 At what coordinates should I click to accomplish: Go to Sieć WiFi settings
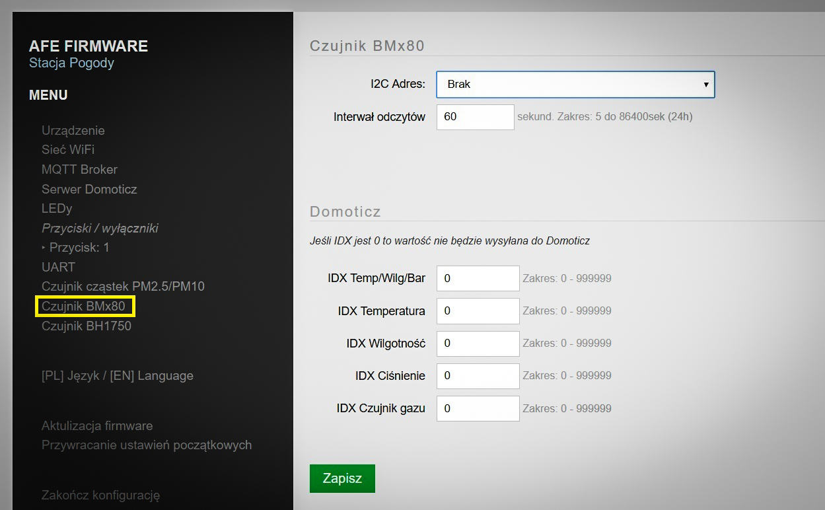click(x=68, y=149)
